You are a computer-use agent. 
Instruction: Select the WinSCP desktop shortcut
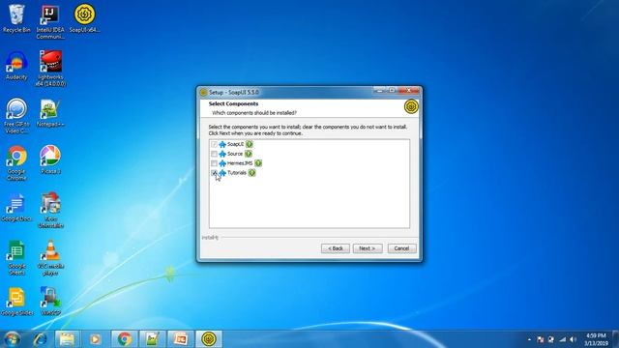(50, 302)
